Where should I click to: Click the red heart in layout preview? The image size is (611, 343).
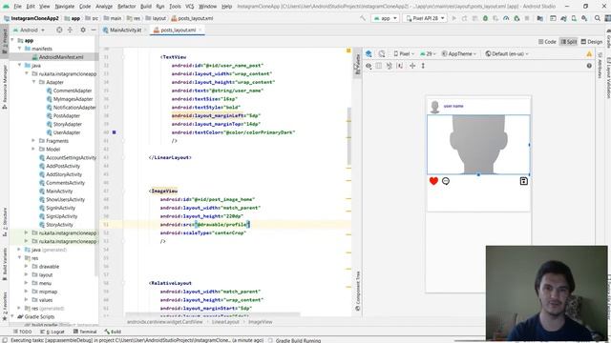[x=433, y=181]
